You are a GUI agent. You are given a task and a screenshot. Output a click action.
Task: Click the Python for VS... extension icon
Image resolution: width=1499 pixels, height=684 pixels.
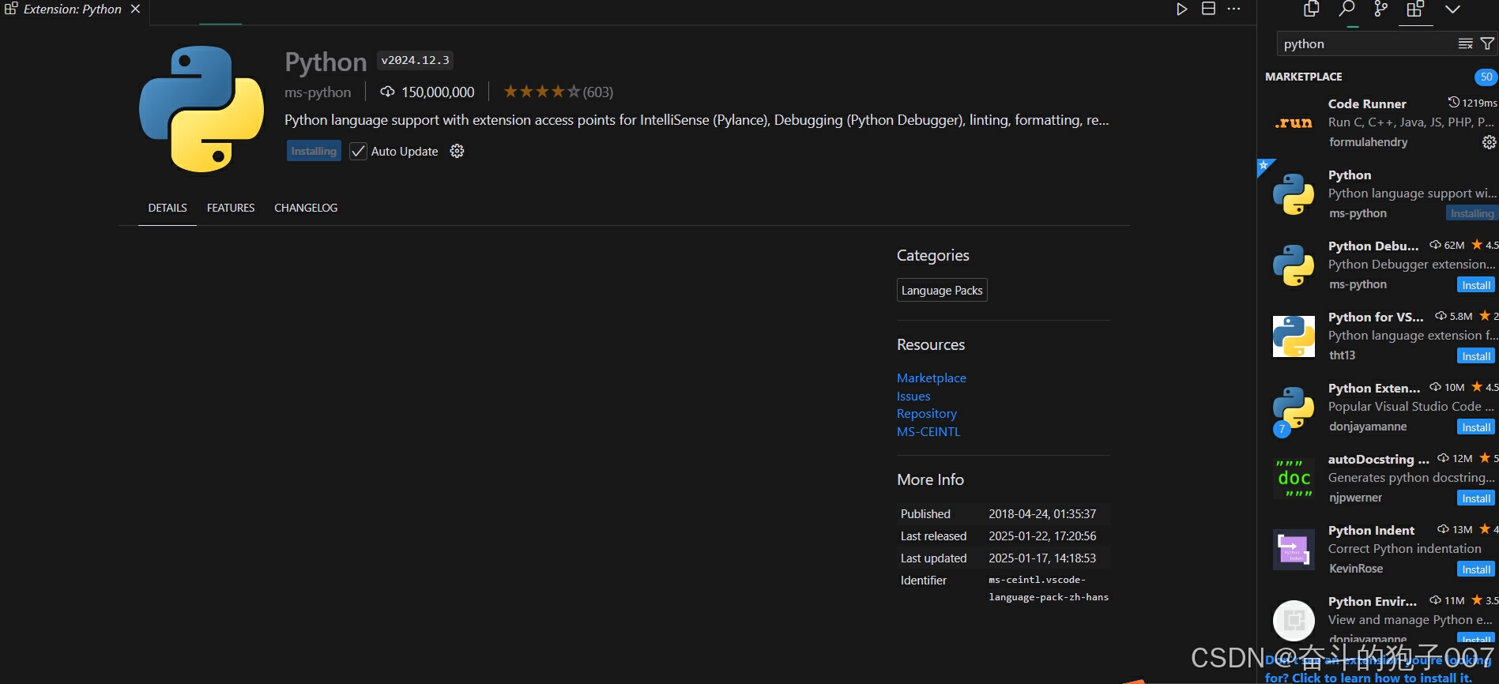click(1294, 336)
